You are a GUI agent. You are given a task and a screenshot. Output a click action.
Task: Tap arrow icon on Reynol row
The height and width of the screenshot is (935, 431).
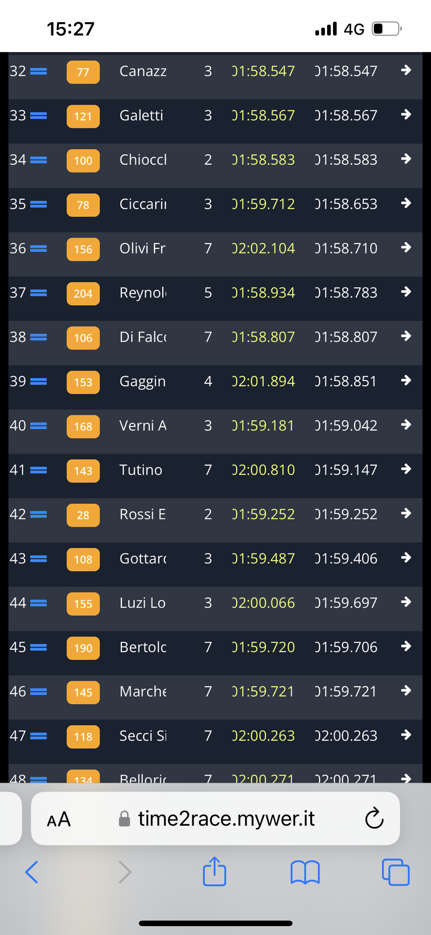pos(406,292)
